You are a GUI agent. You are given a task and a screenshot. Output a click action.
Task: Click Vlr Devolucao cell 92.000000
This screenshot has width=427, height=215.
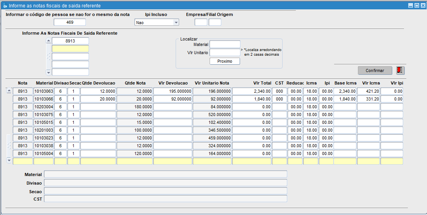click(173, 99)
